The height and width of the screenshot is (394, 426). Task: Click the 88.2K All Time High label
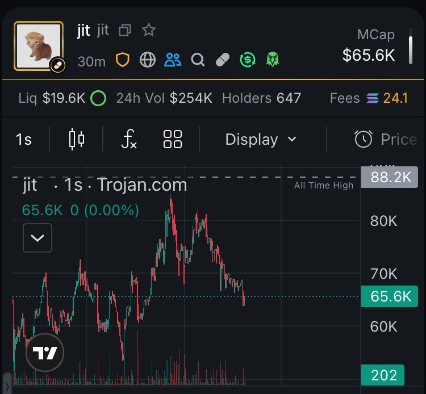click(x=389, y=177)
